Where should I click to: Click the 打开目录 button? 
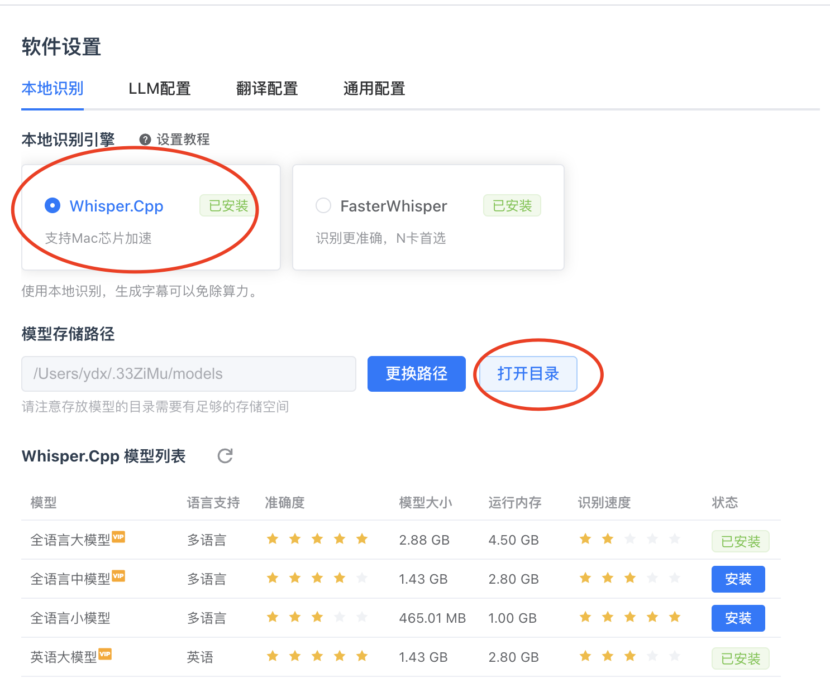pyautogui.click(x=528, y=374)
